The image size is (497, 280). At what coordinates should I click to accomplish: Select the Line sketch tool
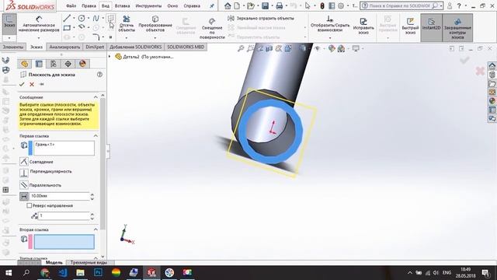pyautogui.click(x=67, y=19)
